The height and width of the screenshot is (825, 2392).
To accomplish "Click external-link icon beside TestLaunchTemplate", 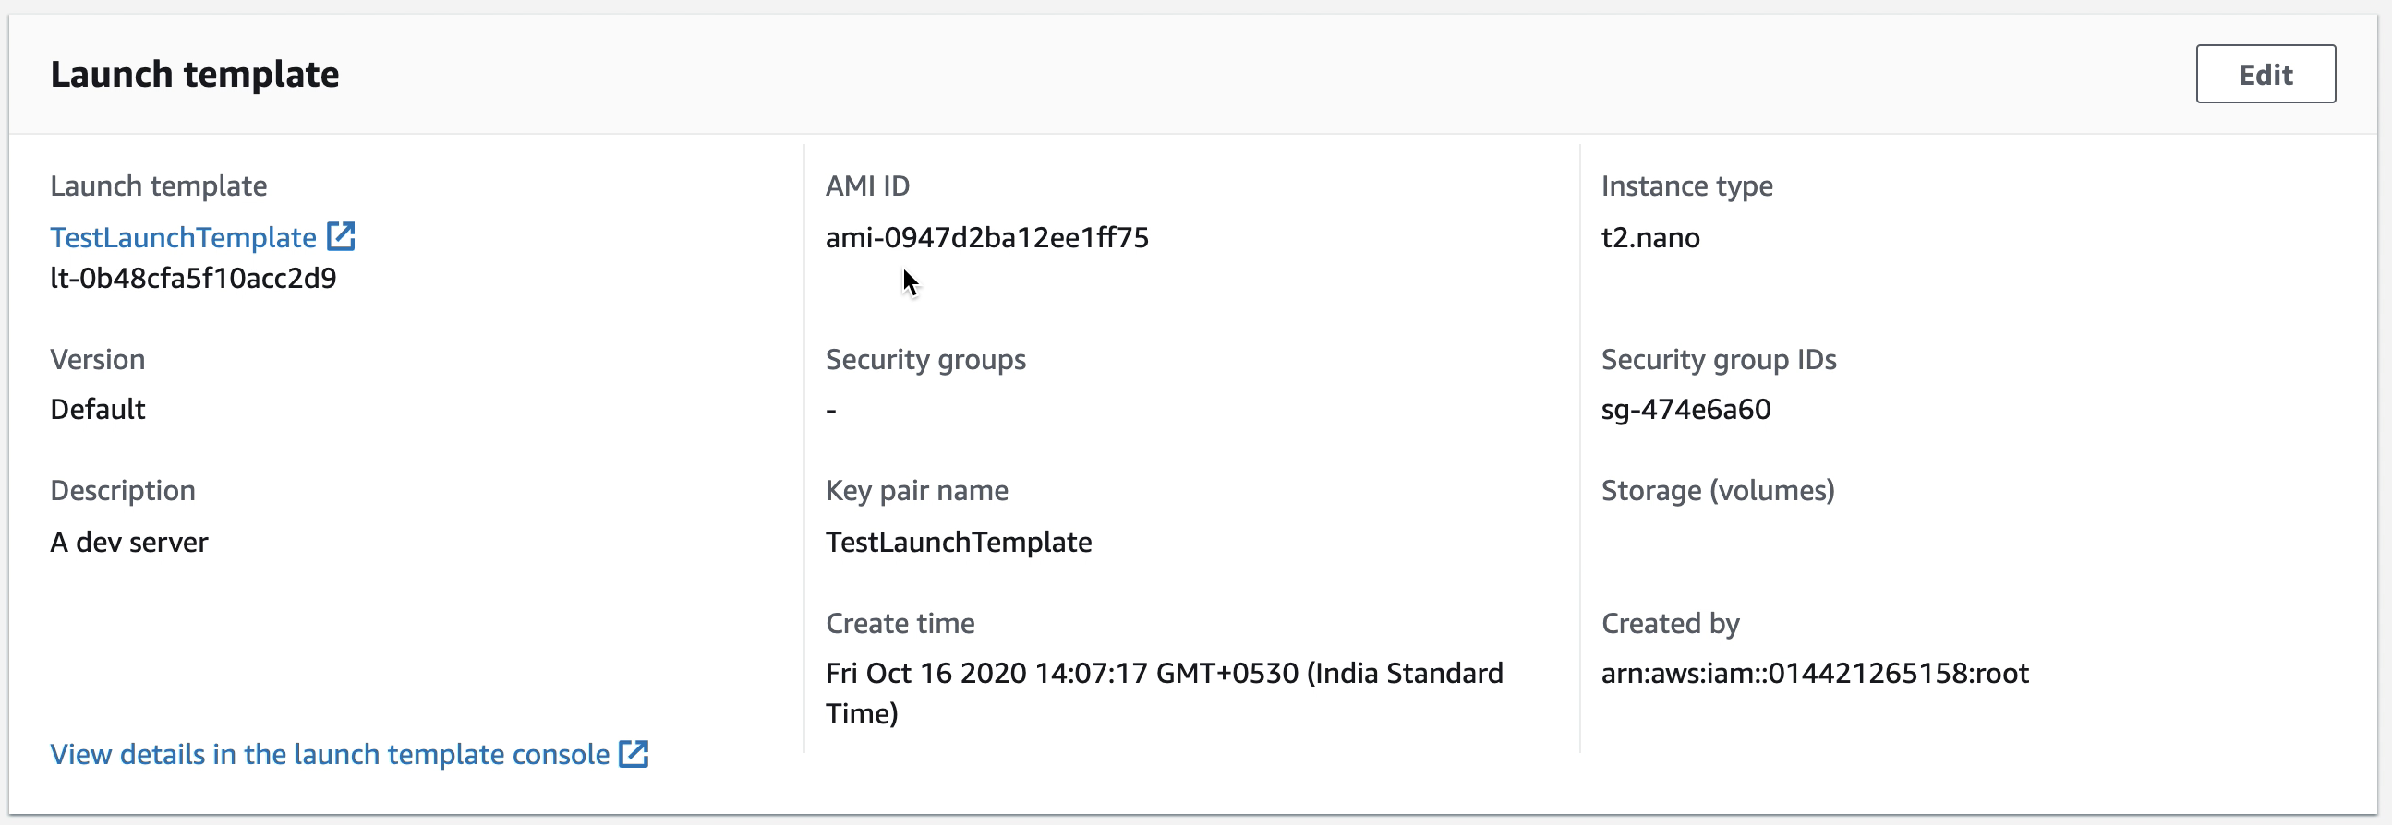I will pos(341,236).
